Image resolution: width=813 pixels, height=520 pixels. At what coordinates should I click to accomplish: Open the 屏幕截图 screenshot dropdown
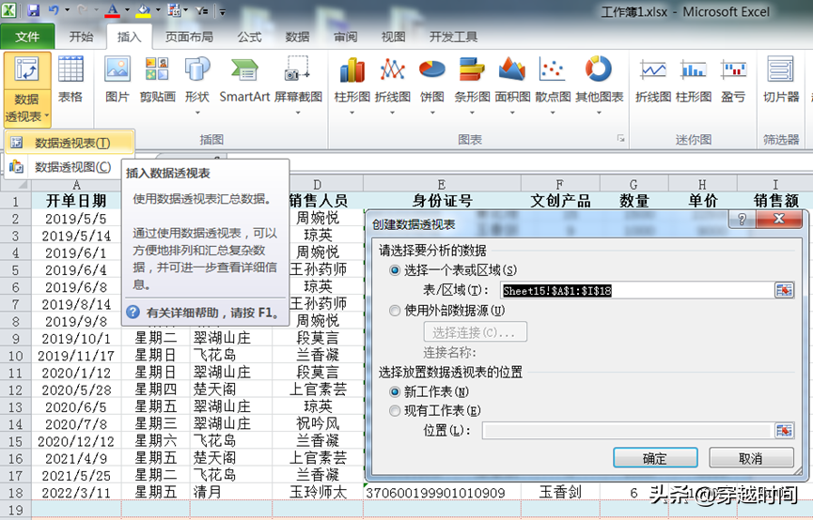click(298, 113)
